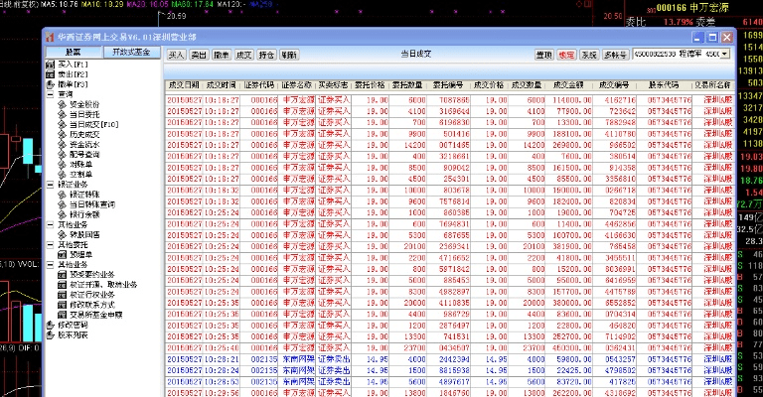Sort by the 成交日期 column header
The width and height of the screenshot is (763, 397).
coord(184,85)
